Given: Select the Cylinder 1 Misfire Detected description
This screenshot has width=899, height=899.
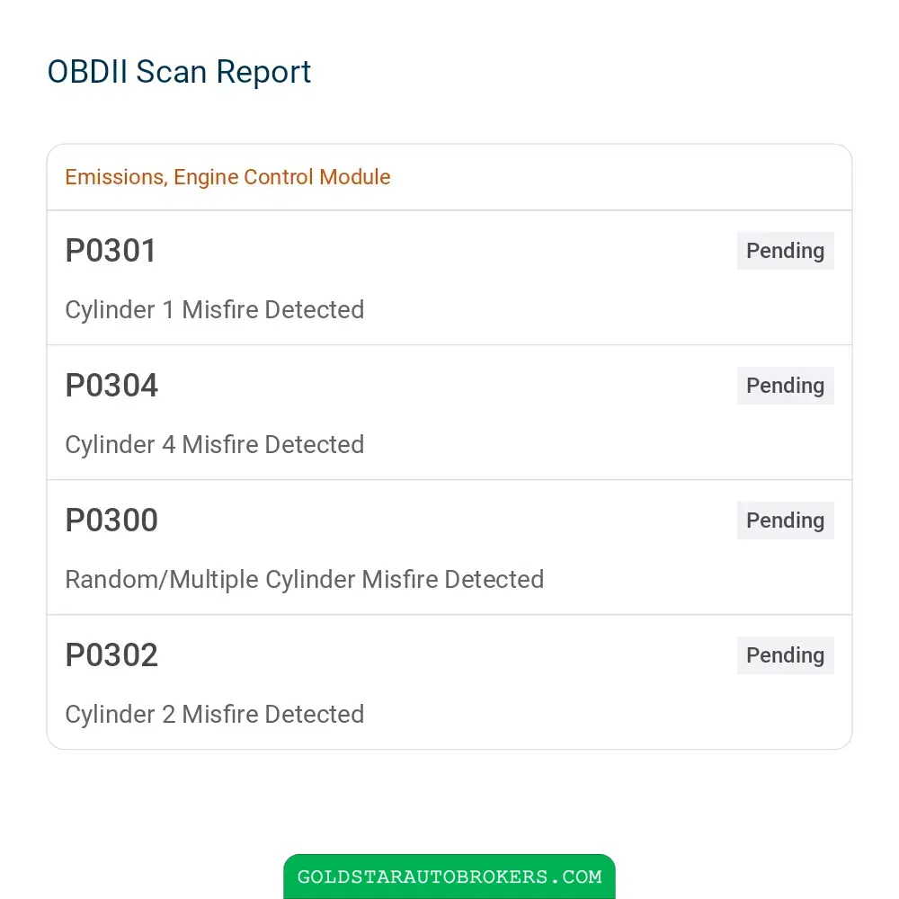Looking at the screenshot, I should 215,310.
